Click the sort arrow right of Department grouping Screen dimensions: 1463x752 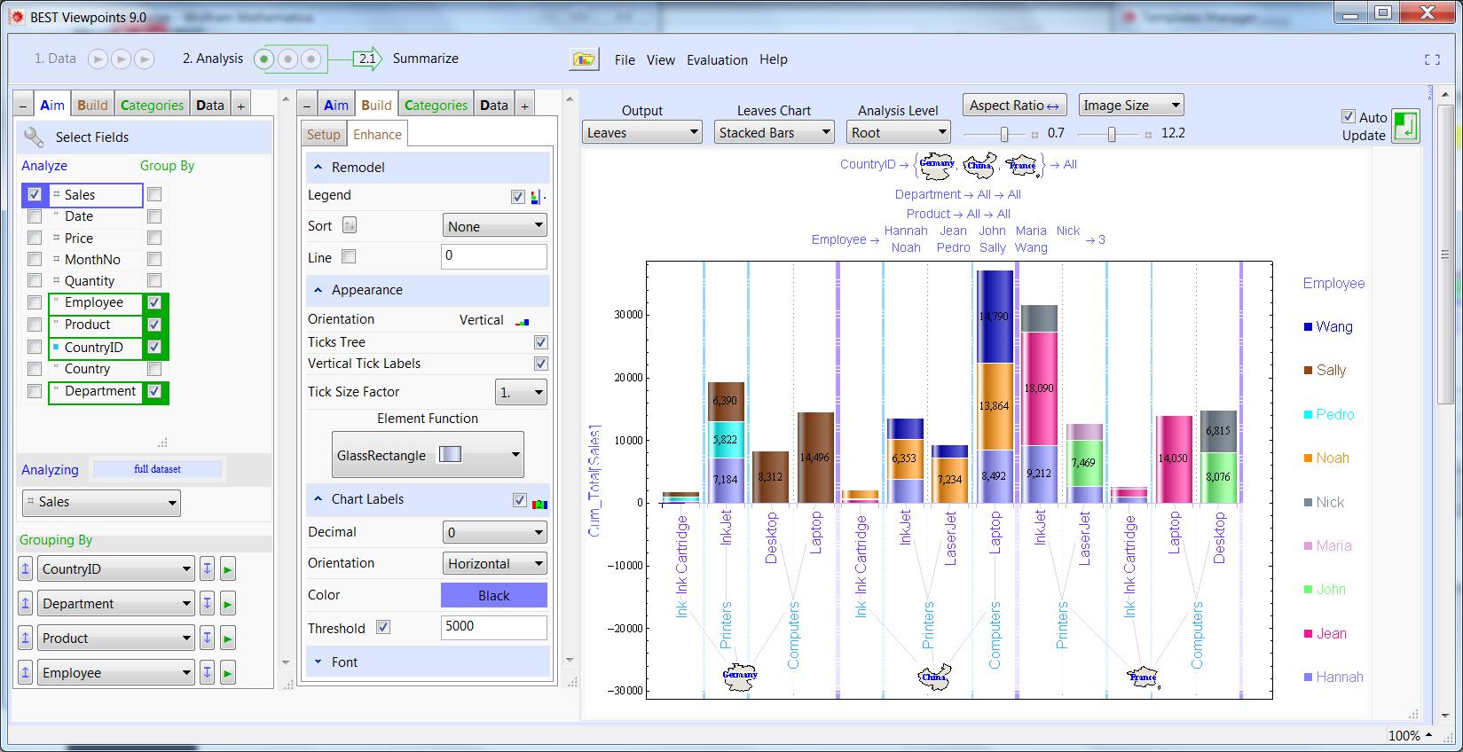207,604
